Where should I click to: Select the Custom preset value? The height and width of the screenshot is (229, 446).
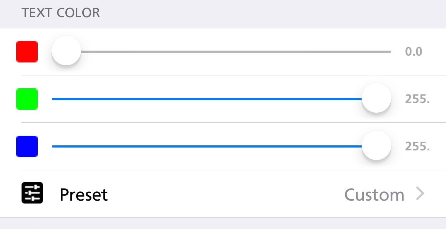[374, 195]
